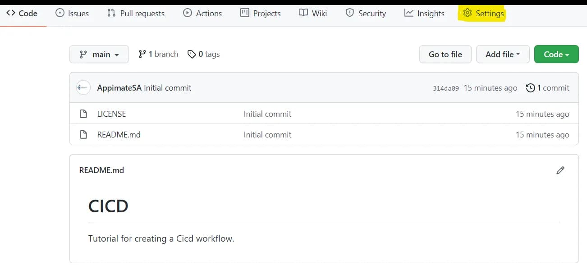Screen dimensions: 587x279
Task: Open the Insights tab
Action: click(424, 13)
